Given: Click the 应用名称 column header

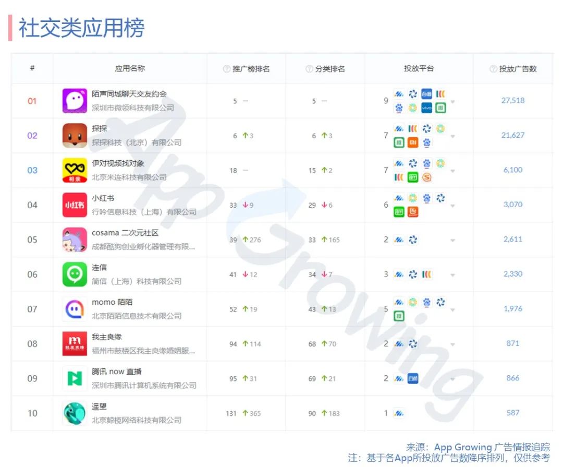Looking at the screenshot, I should click(x=130, y=68).
